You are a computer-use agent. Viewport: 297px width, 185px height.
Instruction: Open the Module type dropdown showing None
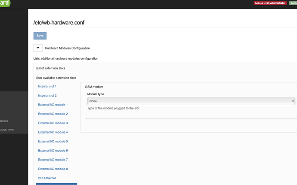[x=191, y=101]
